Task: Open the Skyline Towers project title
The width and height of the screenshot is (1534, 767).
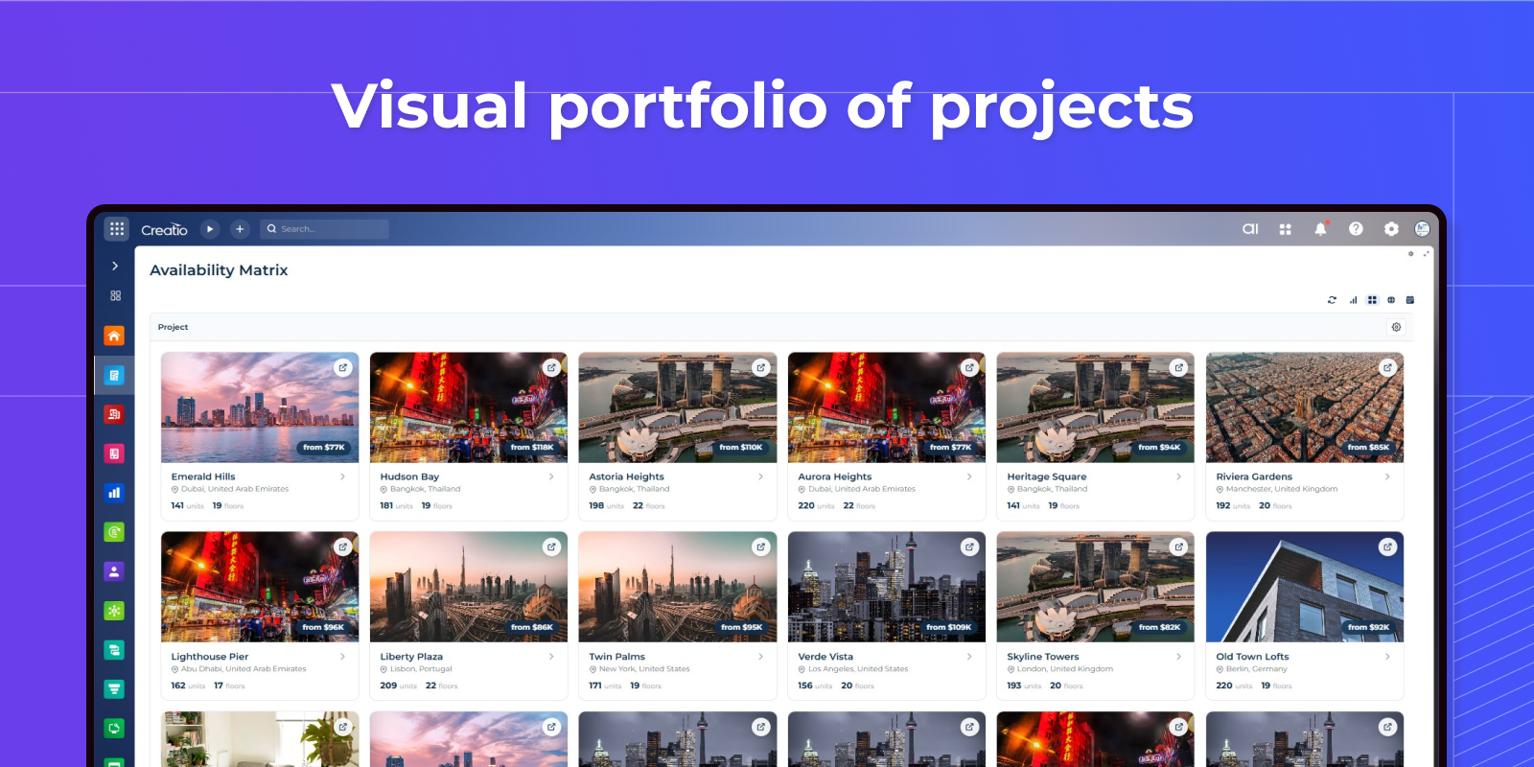Action: point(1042,657)
